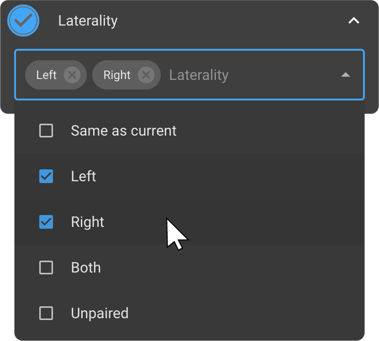Close the dropdown using the small triangle arrow
This screenshot has height=341, width=379.
click(x=346, y=75)
